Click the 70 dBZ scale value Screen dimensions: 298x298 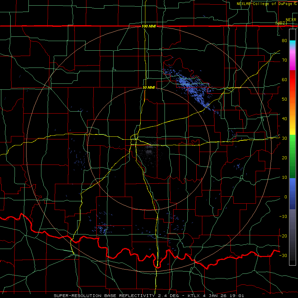click(284, 60)
